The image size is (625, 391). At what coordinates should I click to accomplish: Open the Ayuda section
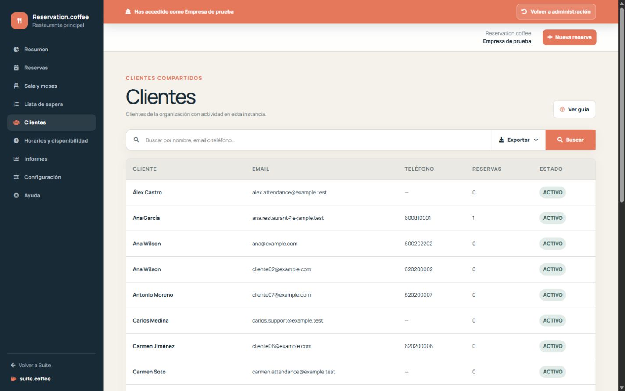click(x=52, y=195)
